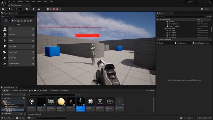
Task: Select the Volumes category icon in Place Actors
Action: (x=28, y=21)
